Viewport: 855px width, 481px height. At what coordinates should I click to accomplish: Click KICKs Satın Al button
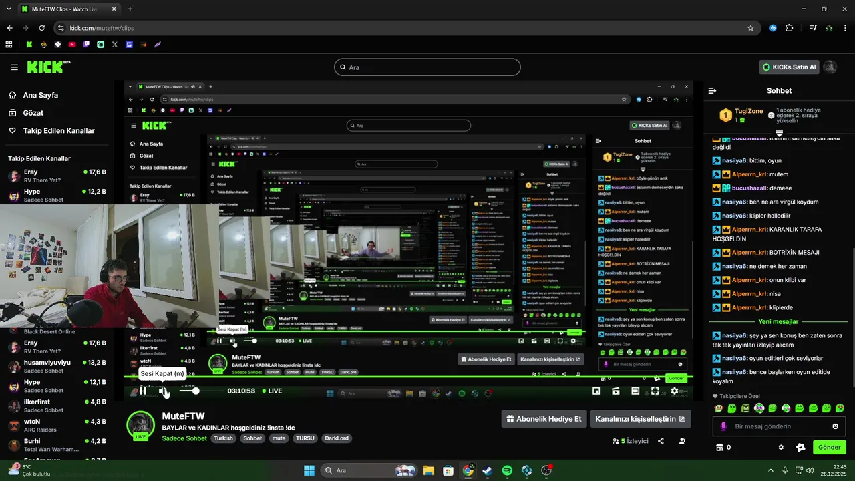point(789,67)
